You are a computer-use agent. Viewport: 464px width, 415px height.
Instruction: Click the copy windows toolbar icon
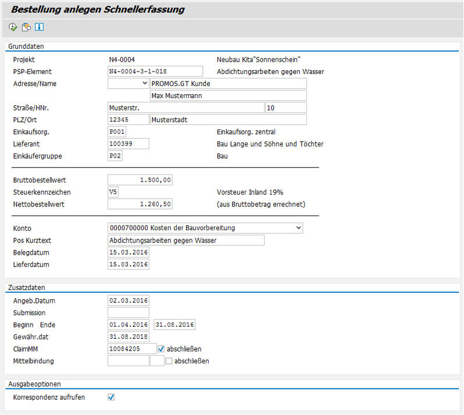pos(26,27)
